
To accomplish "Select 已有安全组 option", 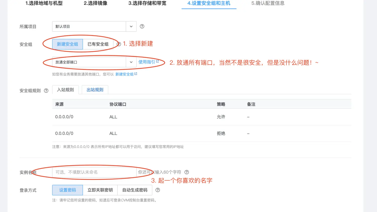I will 98,44.
